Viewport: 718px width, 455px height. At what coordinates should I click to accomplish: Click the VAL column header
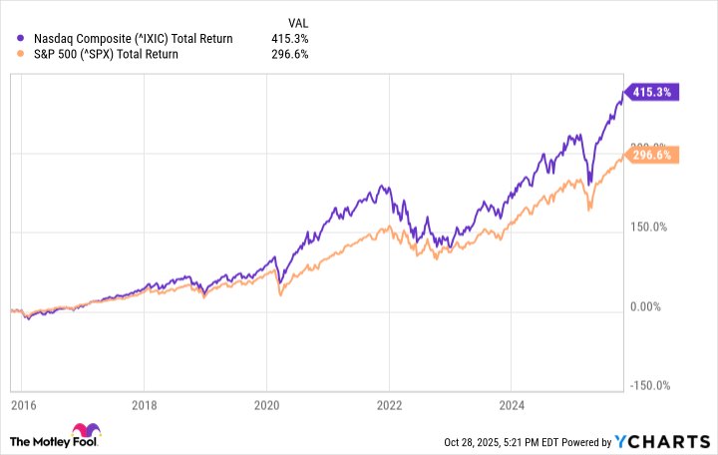click(298, 23)
